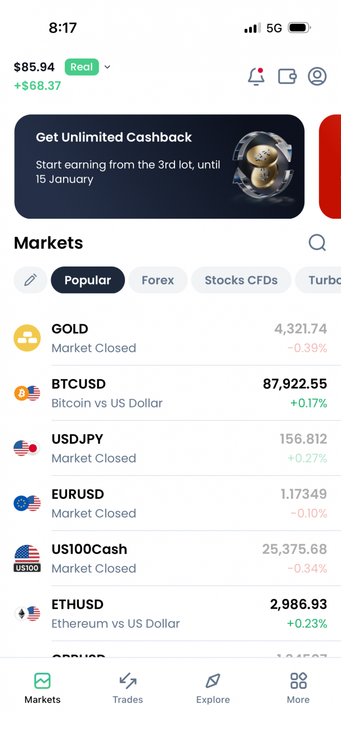Viewport: 341px width, 741px height.
Task: Open the Get Unlimited Cashback banner
Action: 159,166
